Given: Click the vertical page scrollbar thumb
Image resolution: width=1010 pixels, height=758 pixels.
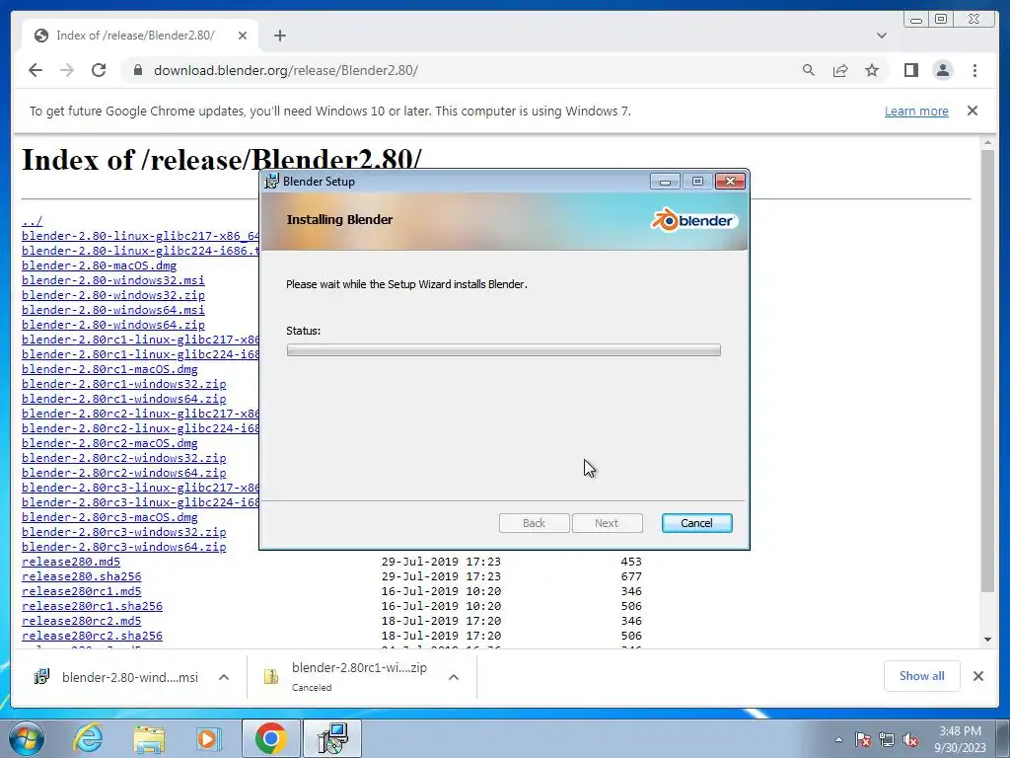Looking at the screenshot, I should pos(987,371).
